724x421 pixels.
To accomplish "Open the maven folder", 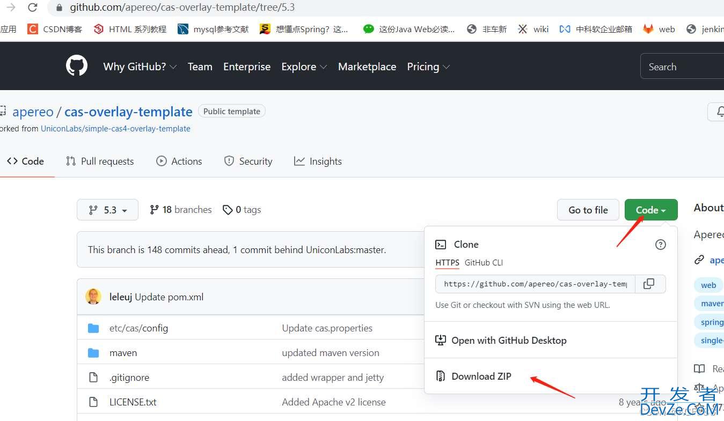I will click(123, 353).
